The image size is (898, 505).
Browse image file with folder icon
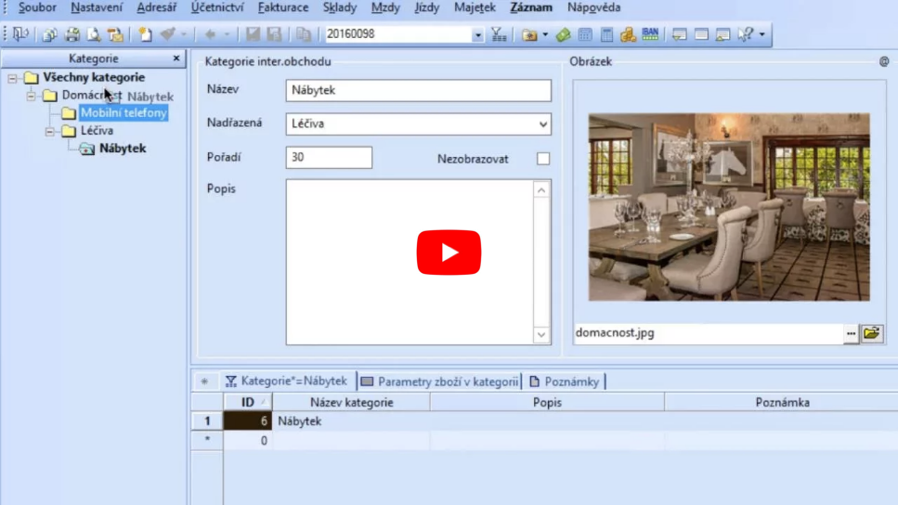(x=872, y=333)
